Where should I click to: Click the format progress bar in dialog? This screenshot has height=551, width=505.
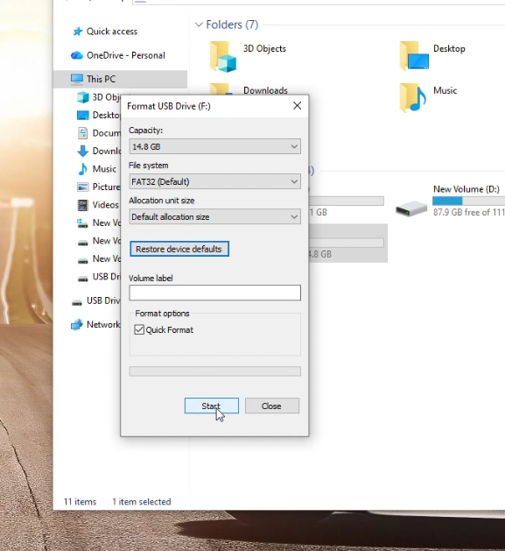(215, 371)
